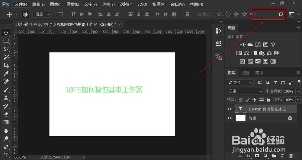Select the Magic Wand tool
Screen dimensions: 302x160
point(6,57)
